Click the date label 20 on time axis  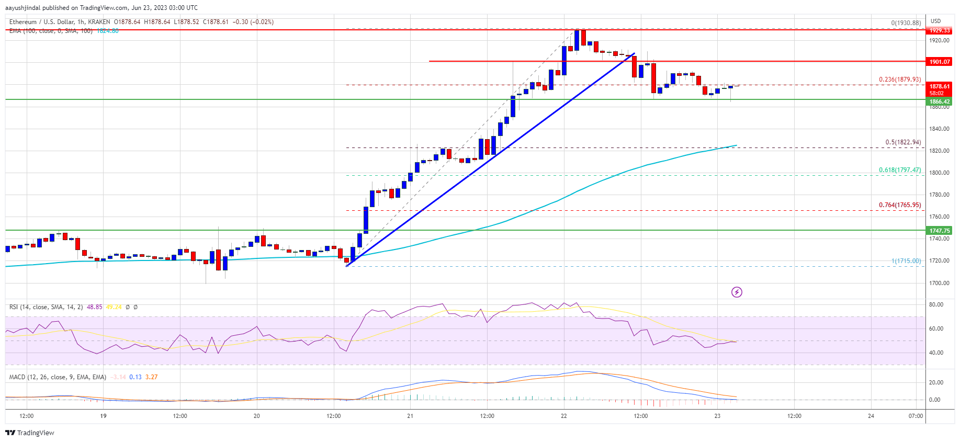pos(257,416)
